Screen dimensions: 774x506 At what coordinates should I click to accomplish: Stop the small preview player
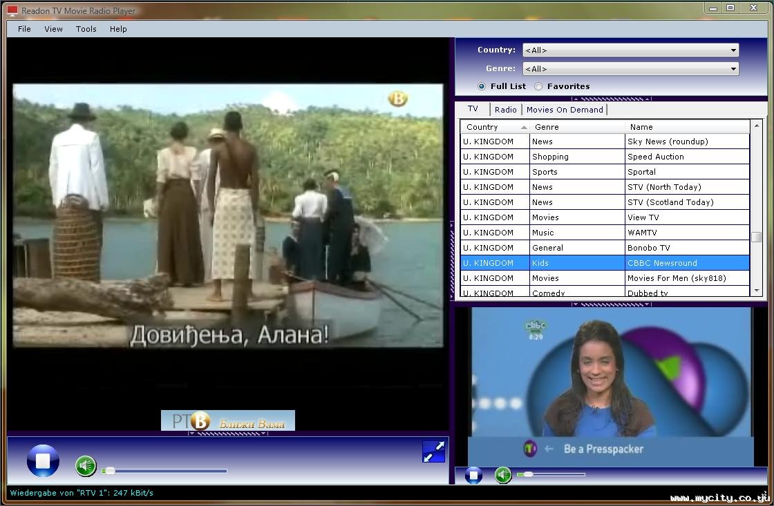473,475
